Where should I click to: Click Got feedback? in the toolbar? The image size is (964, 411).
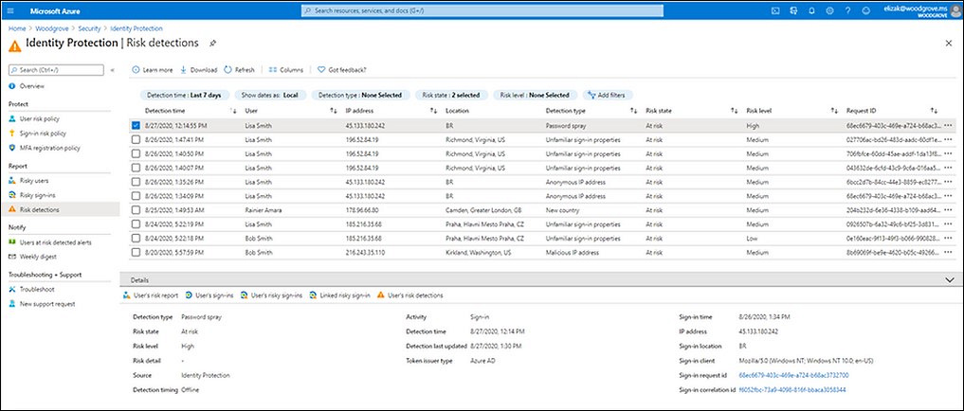tap(342, 70)
